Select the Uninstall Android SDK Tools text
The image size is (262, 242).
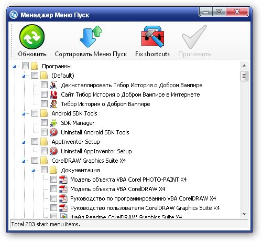point(95,132)
